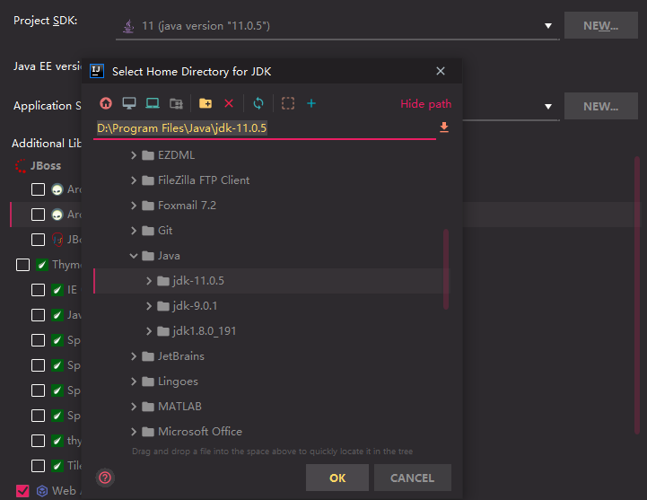The width and height of the screenshot is (647, 500).
Task: Click the MATLAB folder icon
Action: (x=148, y=407)
